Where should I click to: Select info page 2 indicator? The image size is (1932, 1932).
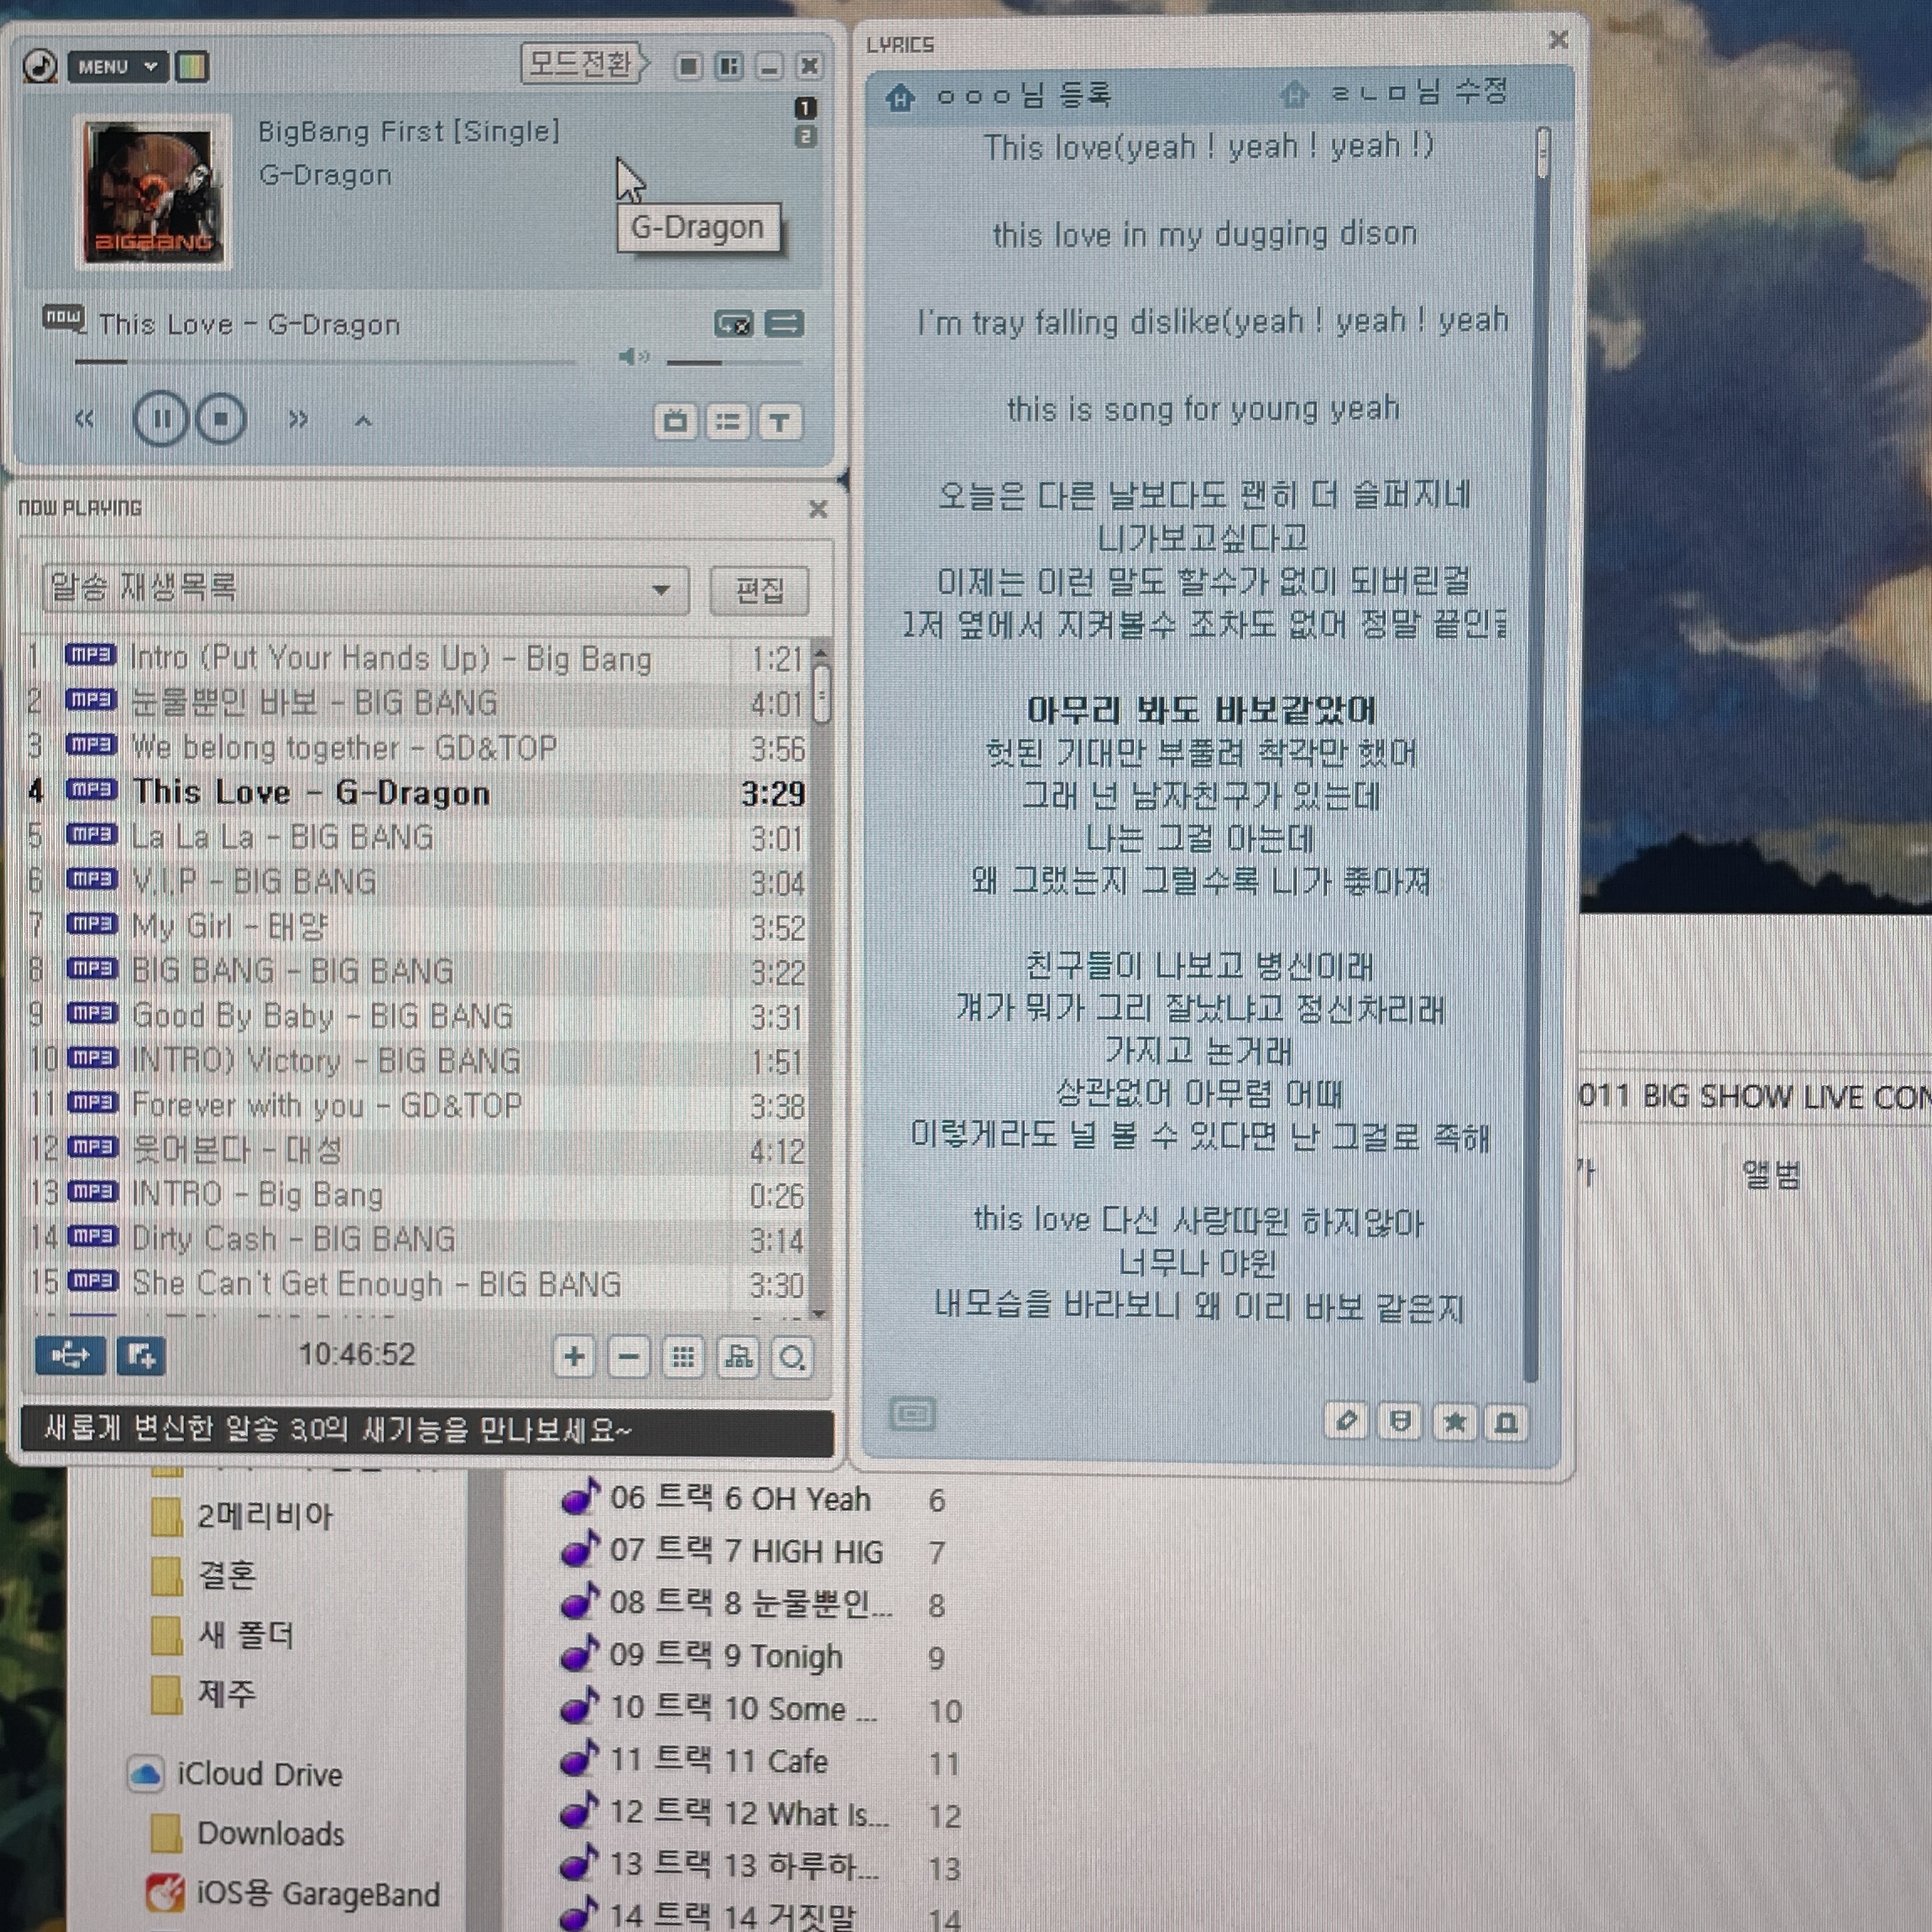805,136
